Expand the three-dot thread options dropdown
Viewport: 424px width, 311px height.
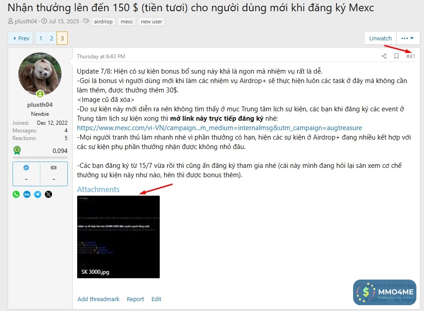click(x=408, y=38)
